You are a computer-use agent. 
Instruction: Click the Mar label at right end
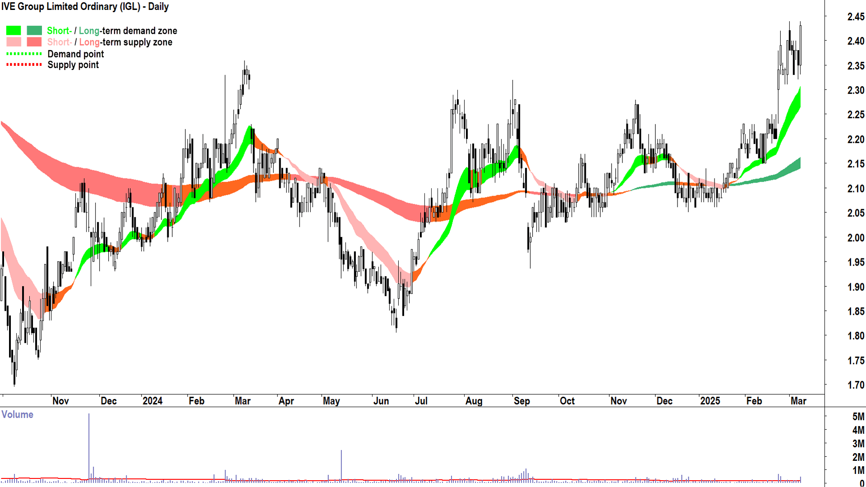(798, 401)
